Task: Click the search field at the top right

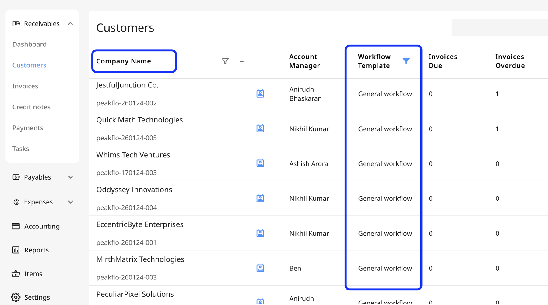Action: pos(499,27)
